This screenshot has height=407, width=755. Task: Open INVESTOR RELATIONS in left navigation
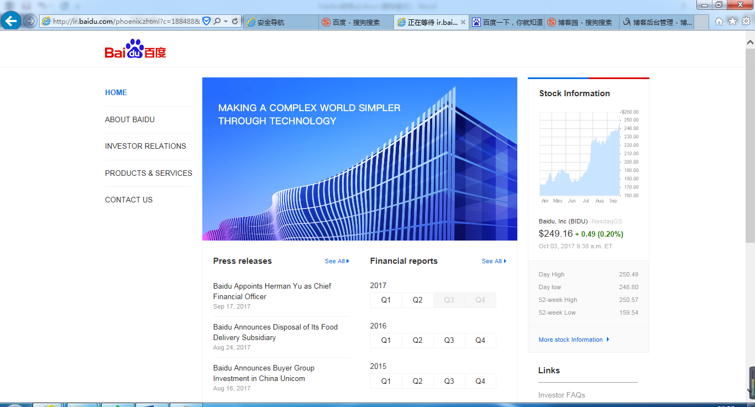click(x=145, y=146)
